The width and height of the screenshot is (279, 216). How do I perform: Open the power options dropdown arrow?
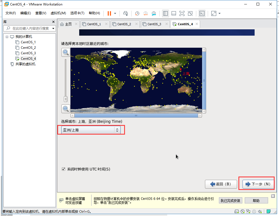115,13
